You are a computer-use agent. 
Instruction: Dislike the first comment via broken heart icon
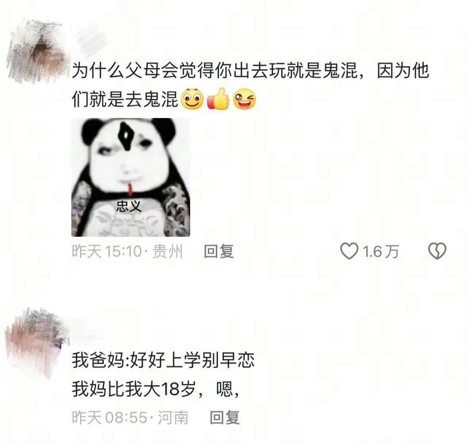pos(437,251)
